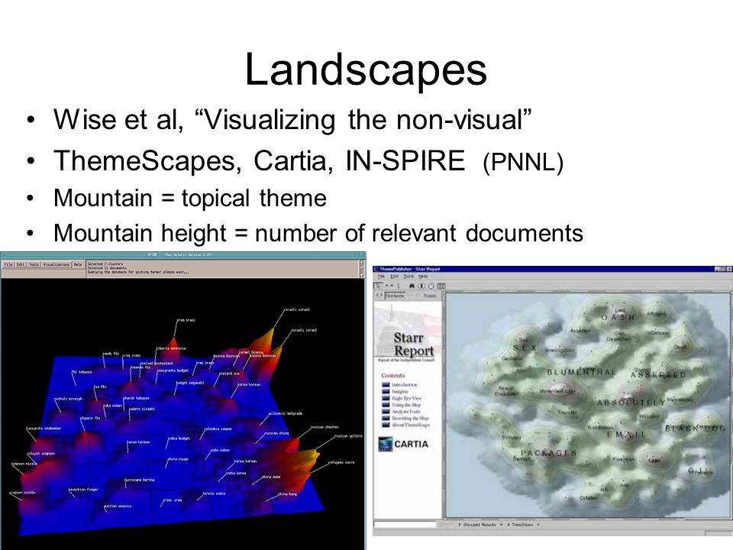This screenshot has width=733, height=550.
Task: Open the Analysis Tools link
Action: click(x=406, y=412)
